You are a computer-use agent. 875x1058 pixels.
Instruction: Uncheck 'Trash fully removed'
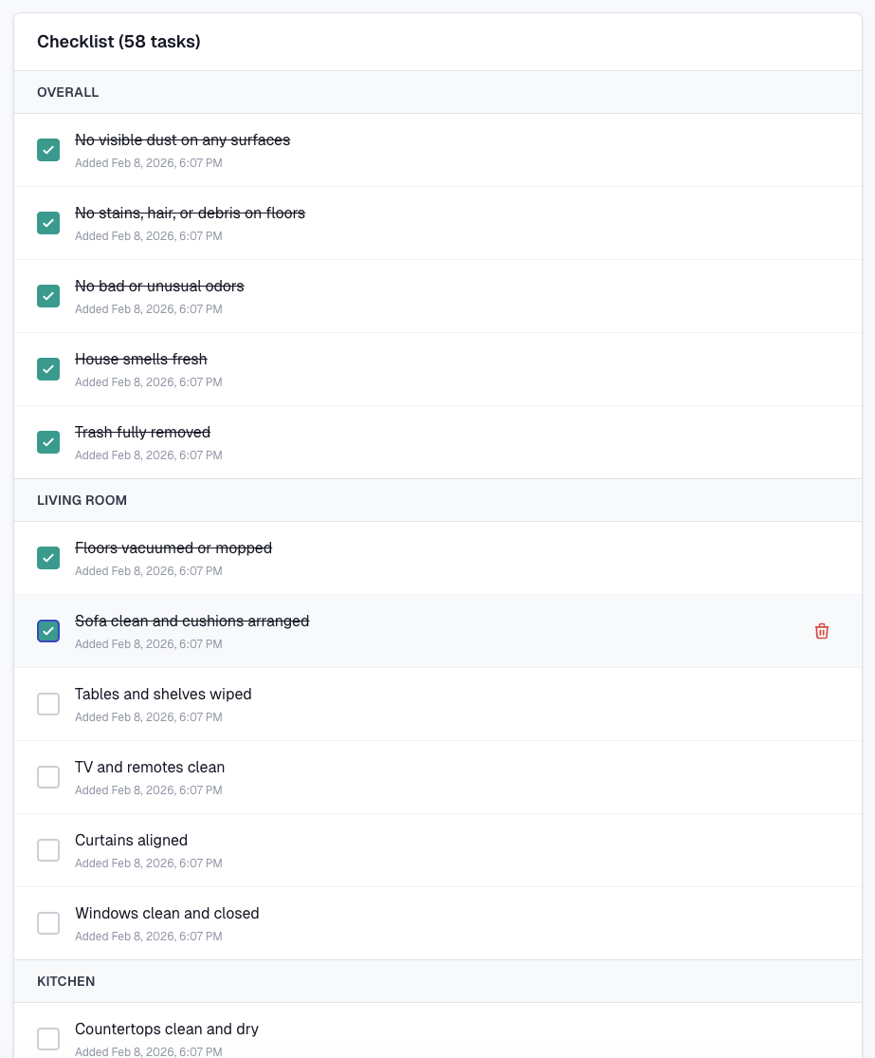[x=48, y=441]
